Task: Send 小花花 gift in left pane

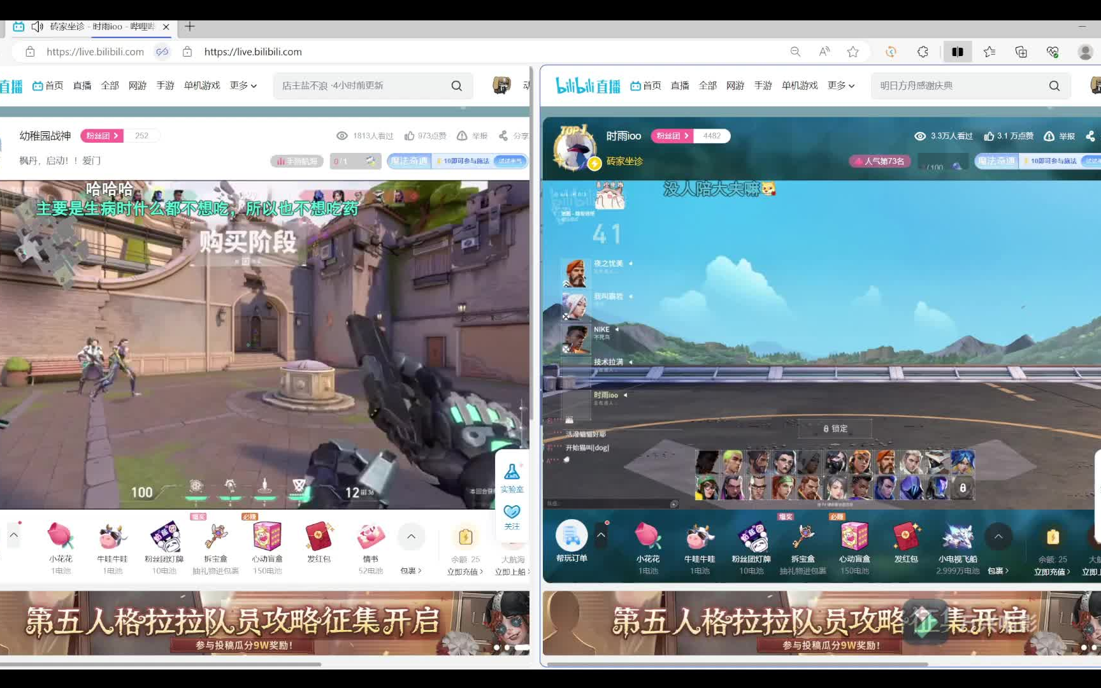Action: tap(61, 547)
